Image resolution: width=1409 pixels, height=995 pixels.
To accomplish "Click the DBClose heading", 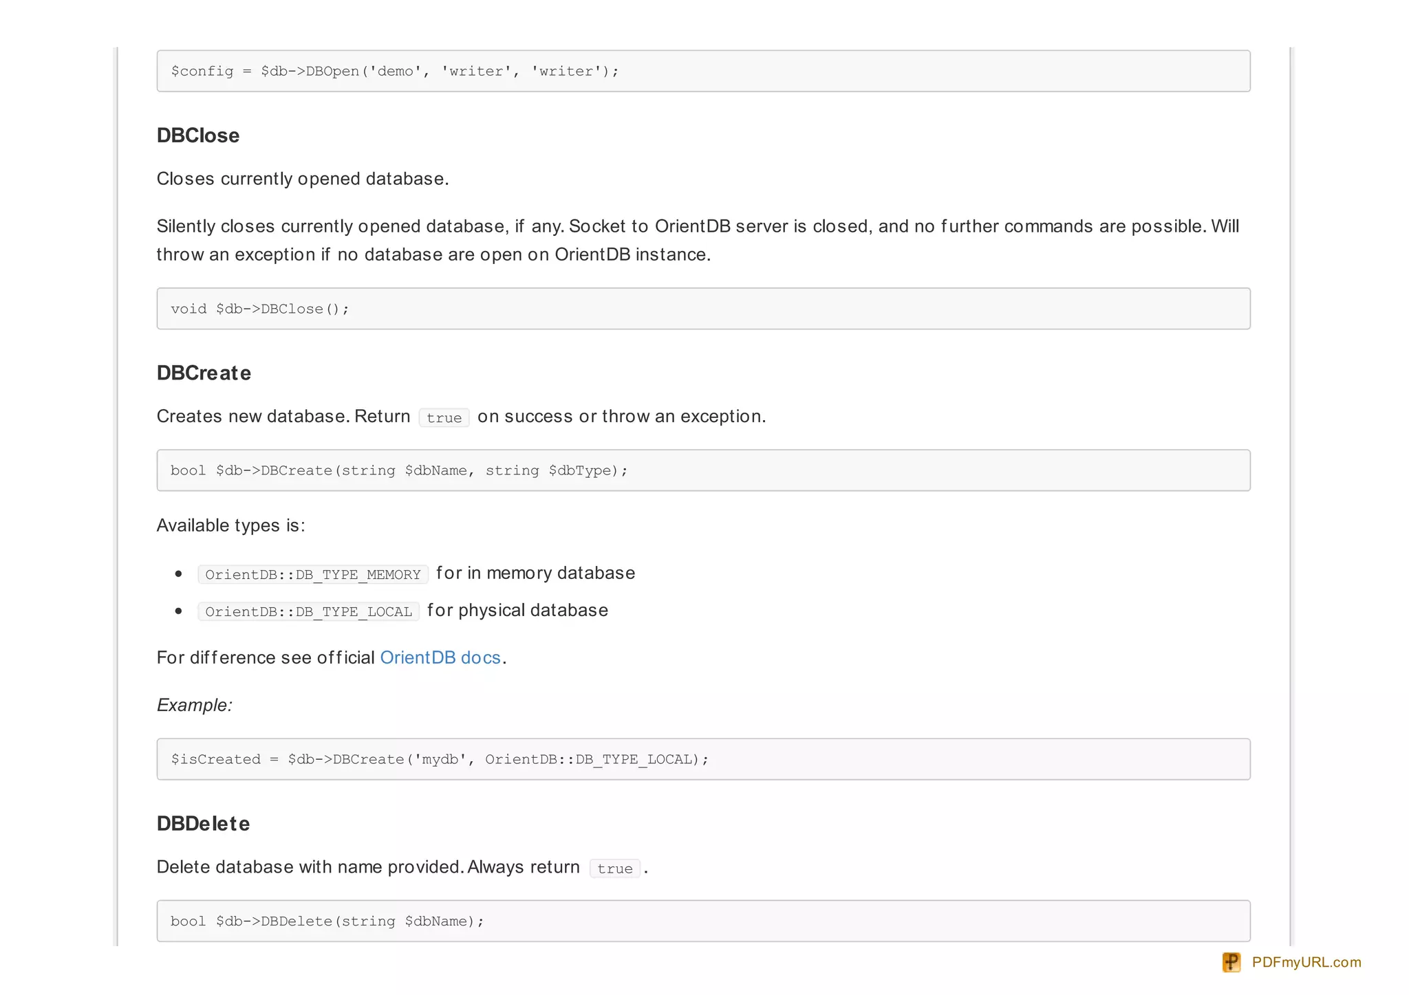I will coord(198,135).
